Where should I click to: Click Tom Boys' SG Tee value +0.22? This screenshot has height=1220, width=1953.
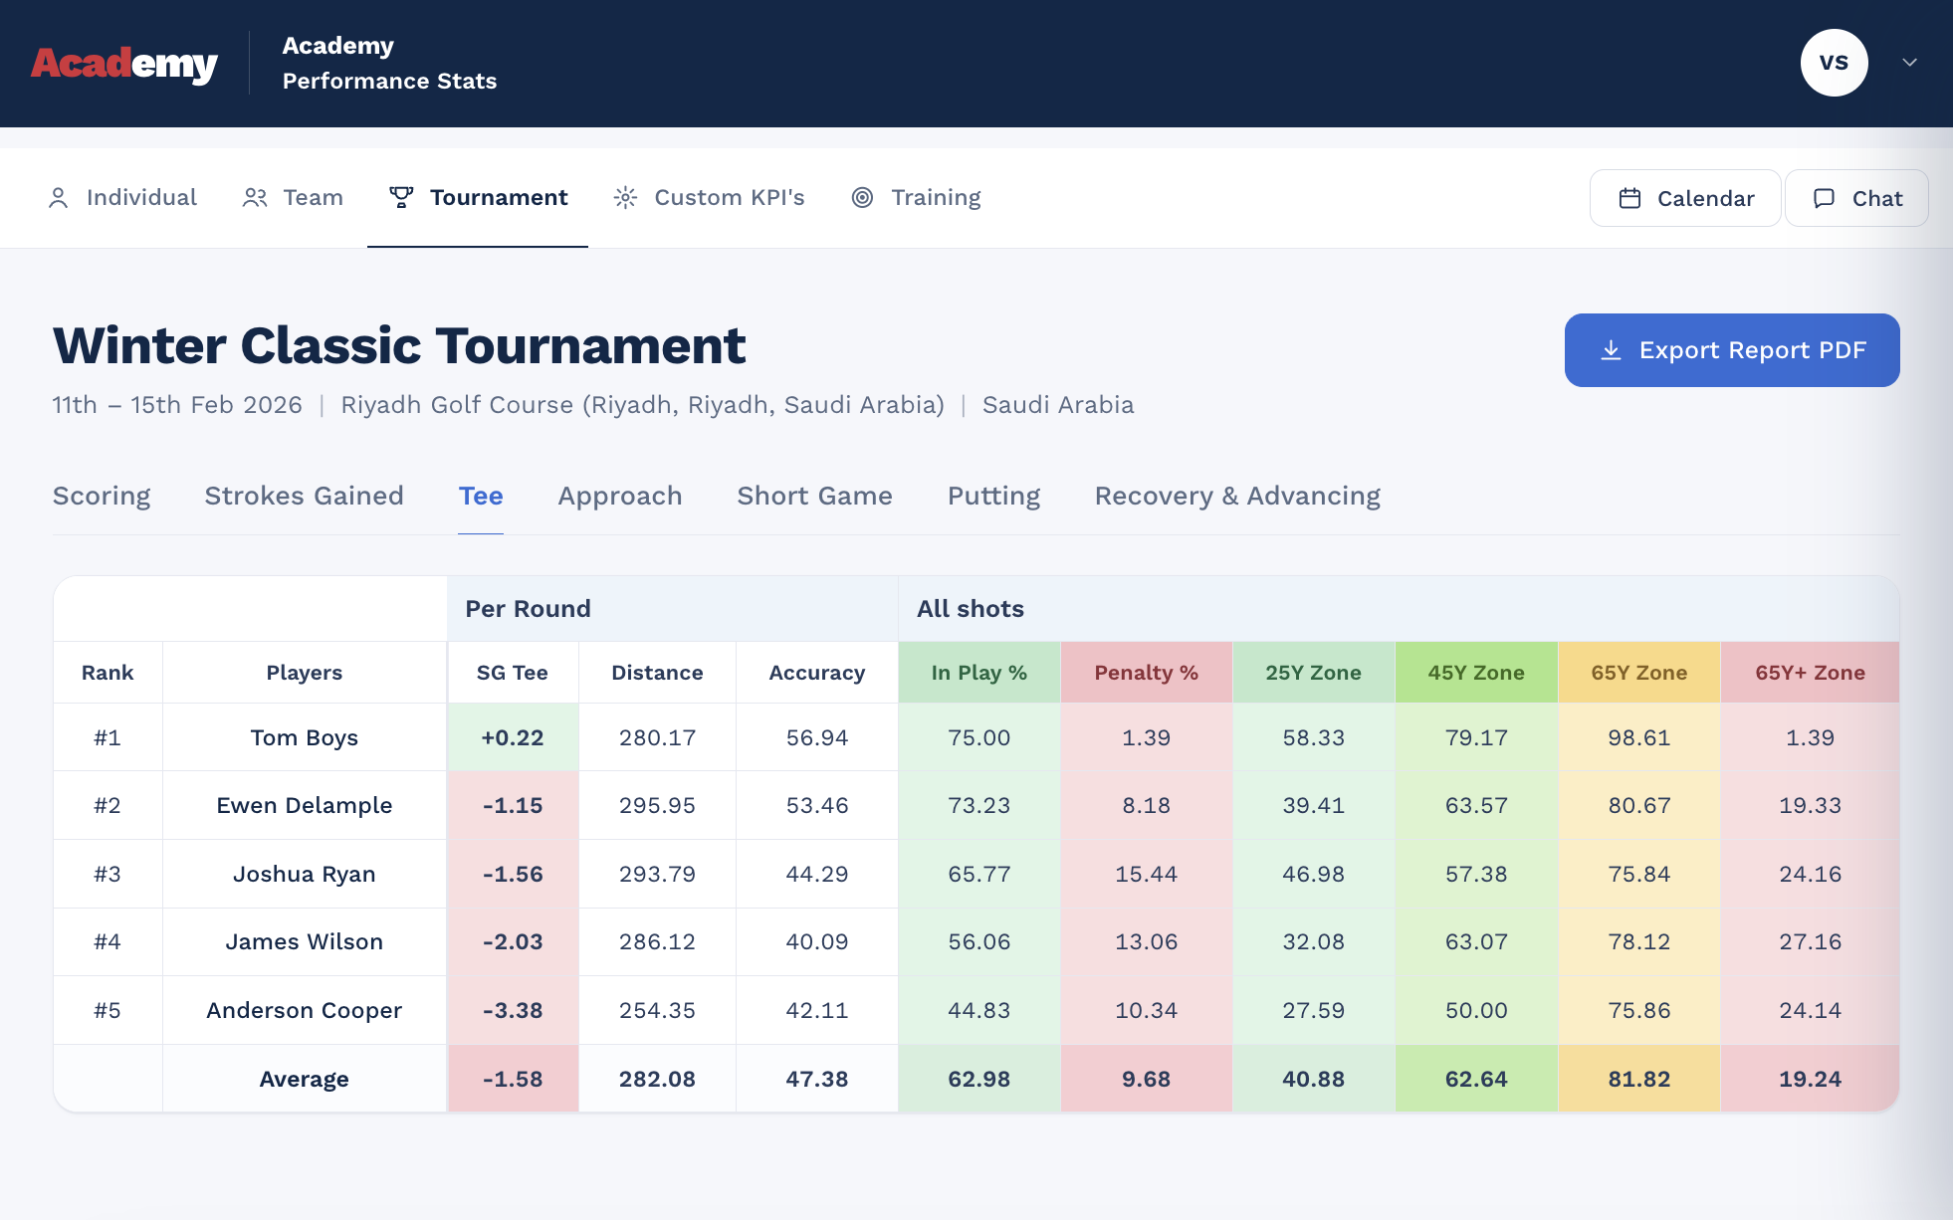pyautogui.click(x=513, y=738)
